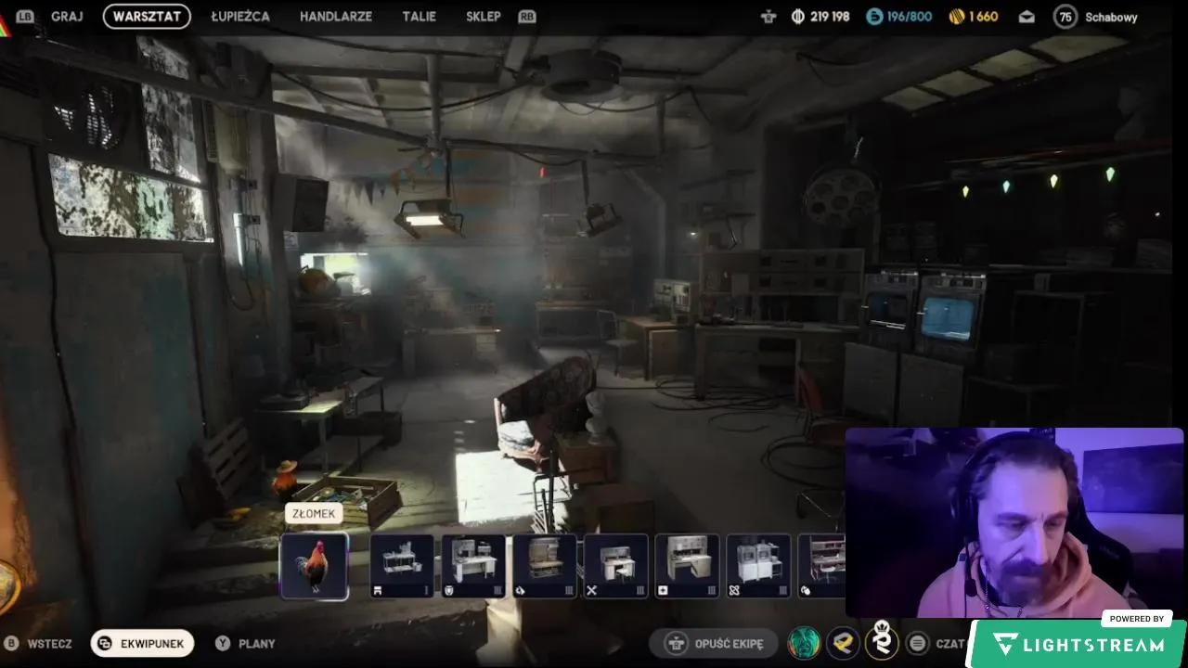Viewport: 1188px width, 668px height.
Task: Open the EKWIPUNEK button
Action: [143, 643]
